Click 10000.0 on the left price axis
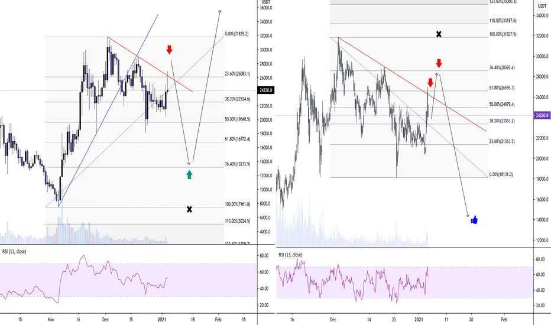551x325 pixels. [x=265, y=190]
